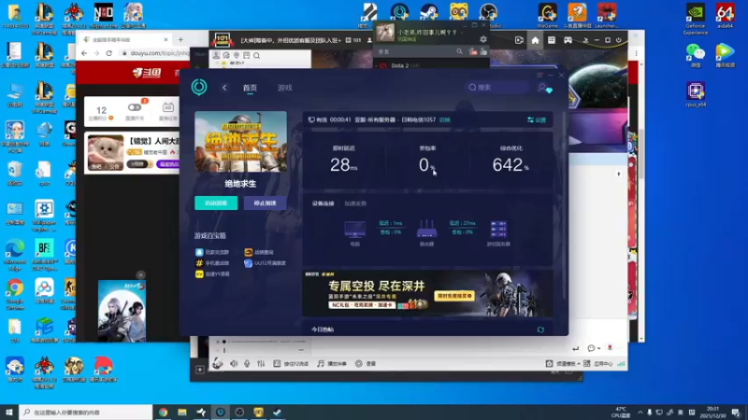Open the 设置 settings link in status bar
Image resolution: width=748 pixels, height=420 pixels.
pos(537,120)
